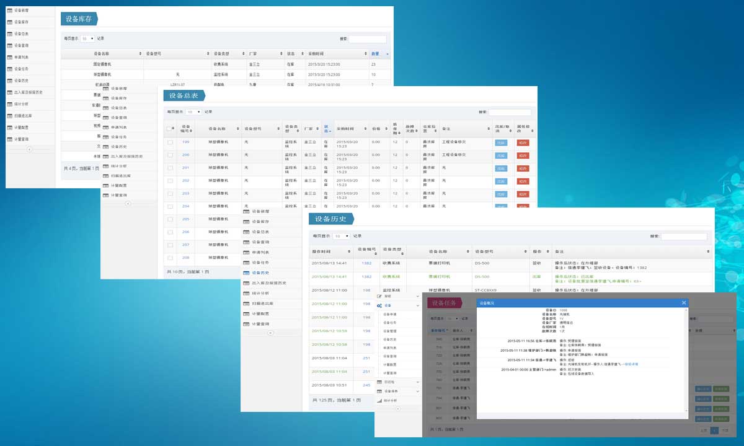Click the 报修 edit icon in 设备任务 sidebar
Viewport: 744px width, 446px height.
click(379, 297)
